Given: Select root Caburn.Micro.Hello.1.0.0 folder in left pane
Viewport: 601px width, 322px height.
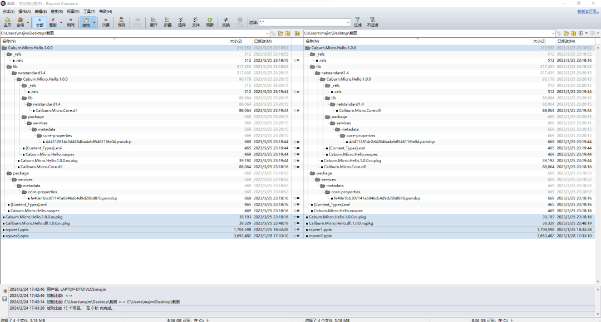Looking at the screenshot, I should pos(146,48).
